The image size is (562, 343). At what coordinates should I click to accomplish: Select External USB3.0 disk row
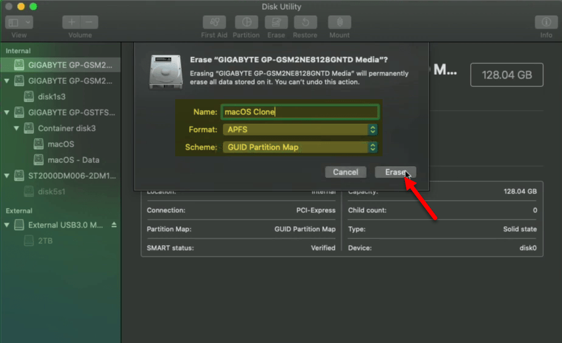pyautogui.click(x=60, y=225)
